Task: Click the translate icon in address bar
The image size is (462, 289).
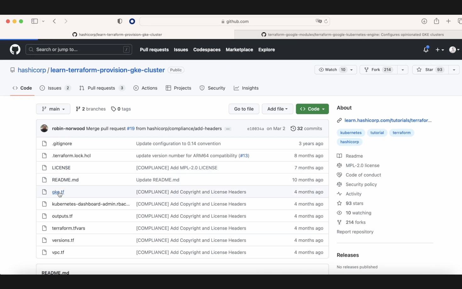Action: 319,21
